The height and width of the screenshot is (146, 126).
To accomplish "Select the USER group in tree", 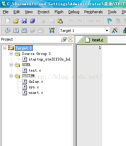I will (26, 65).
